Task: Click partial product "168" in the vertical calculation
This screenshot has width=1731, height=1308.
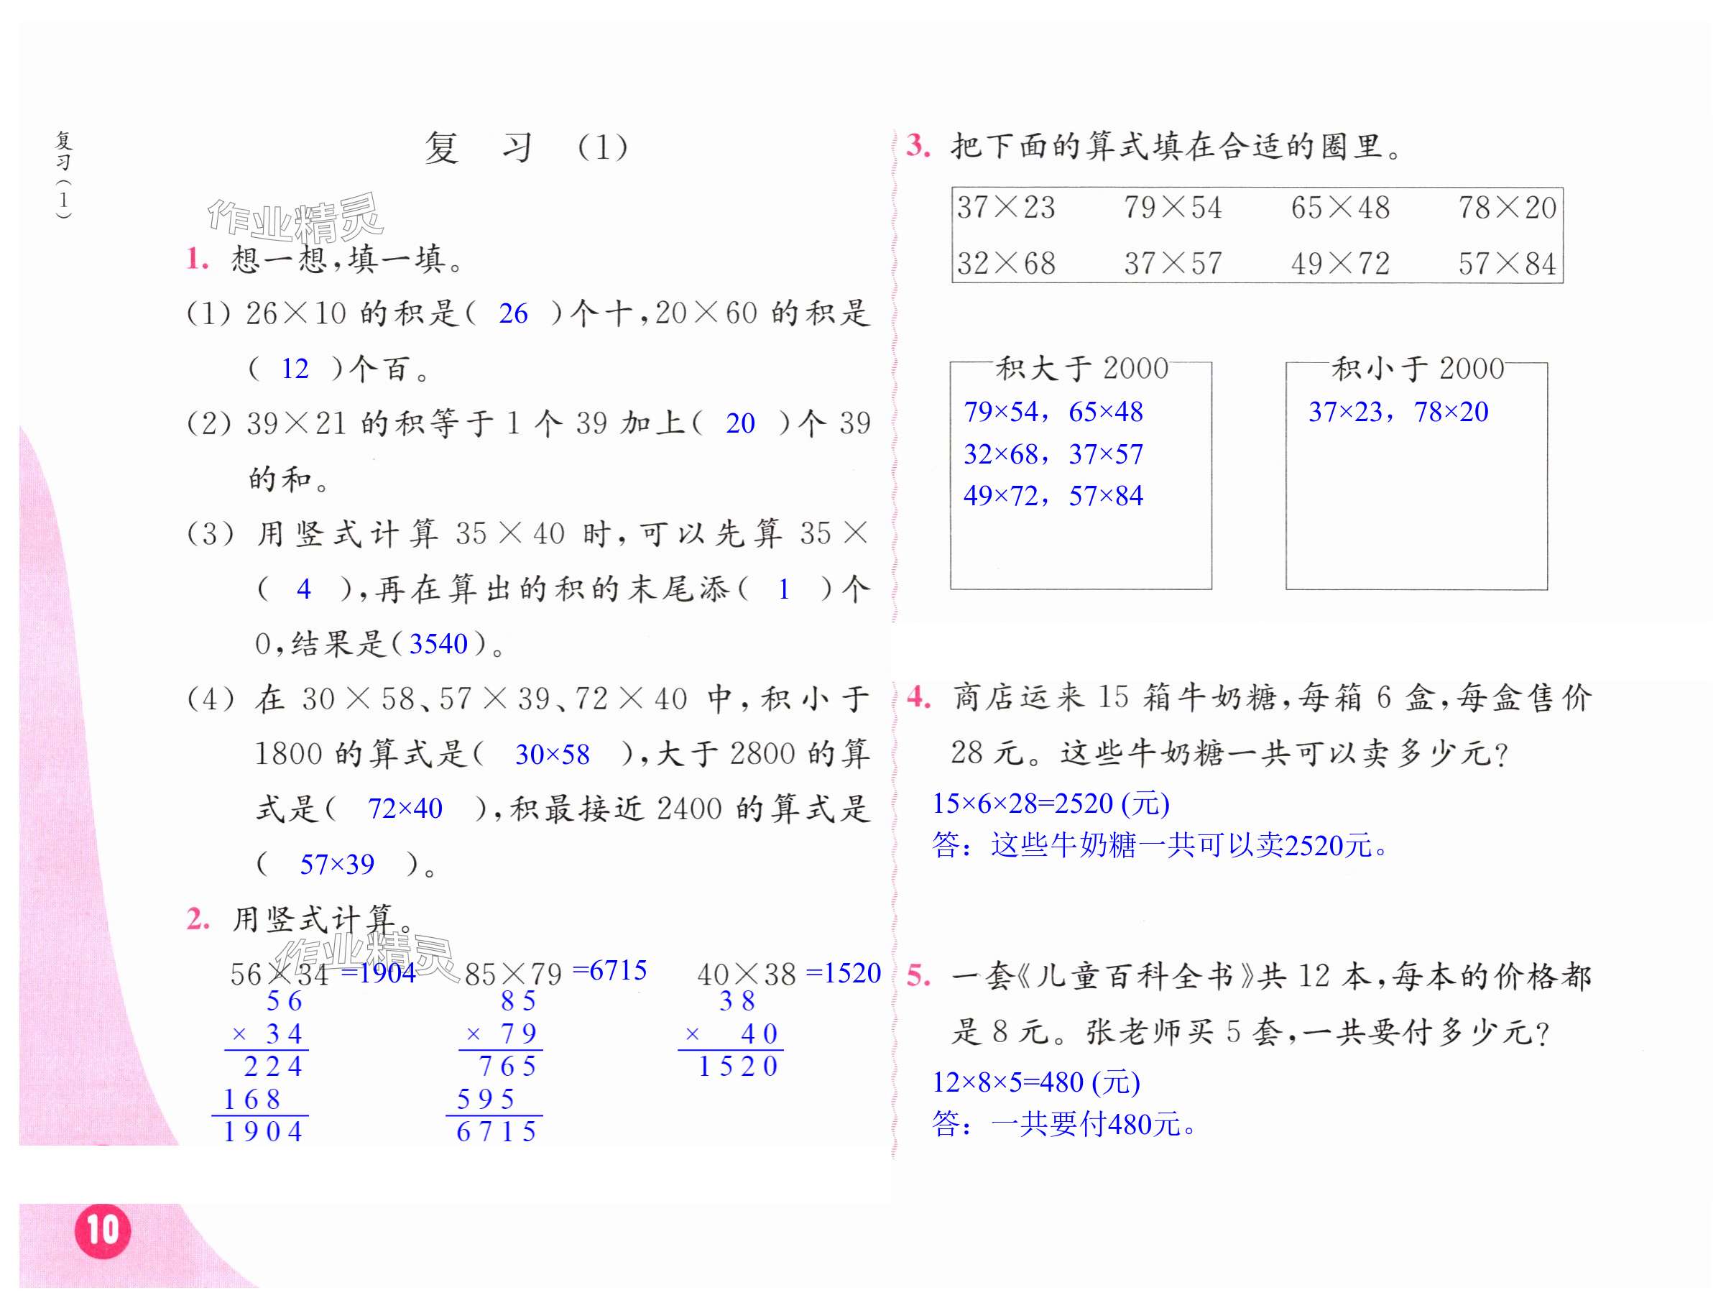Action: click(x=251, y=1100)
